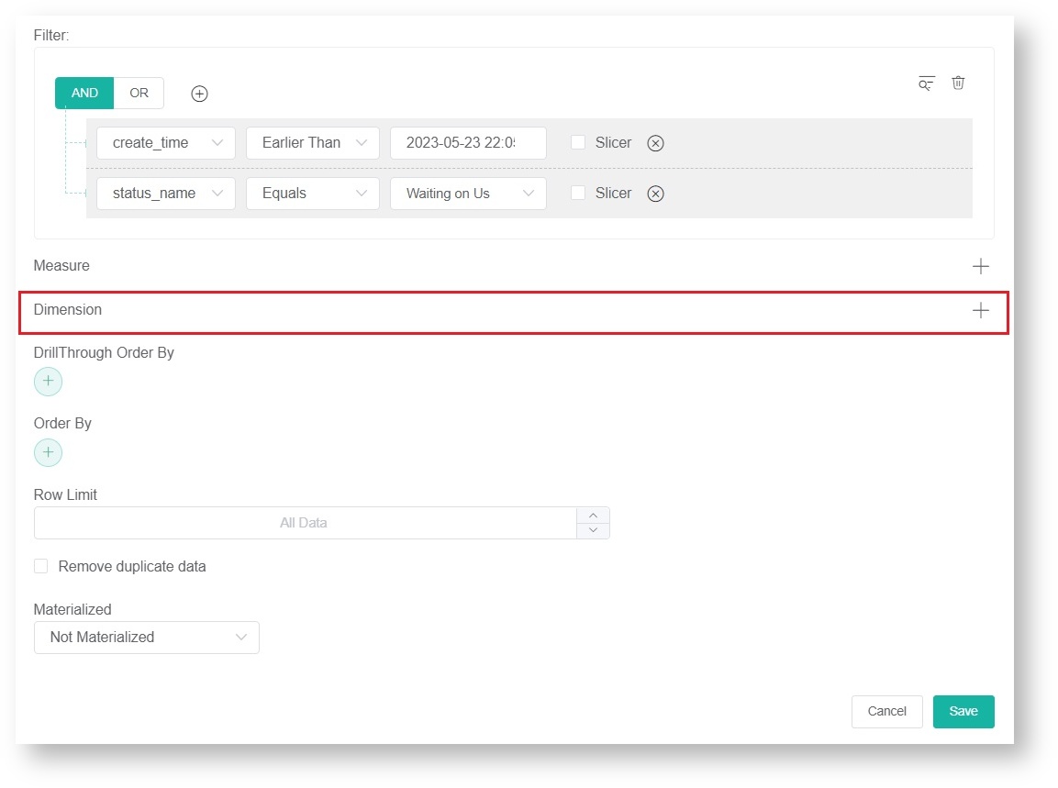Remove the status_name filter row

655,194
